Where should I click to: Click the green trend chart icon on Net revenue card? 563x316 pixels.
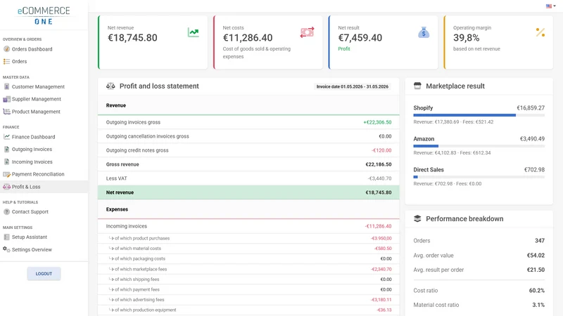[193, 32]
